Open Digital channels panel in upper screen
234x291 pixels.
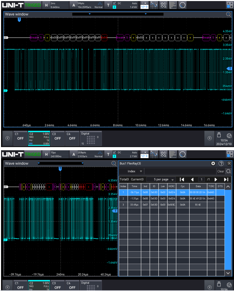(90, 138)
